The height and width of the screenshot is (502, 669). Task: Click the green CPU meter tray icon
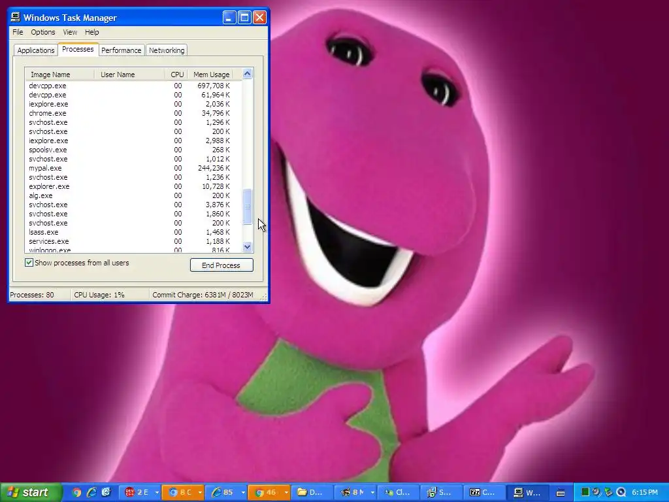click(585, 492)
